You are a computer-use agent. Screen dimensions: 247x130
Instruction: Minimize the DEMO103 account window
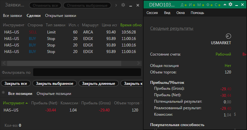coord(237,5)
